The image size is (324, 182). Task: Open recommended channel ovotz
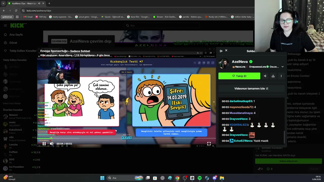[18, 124]
